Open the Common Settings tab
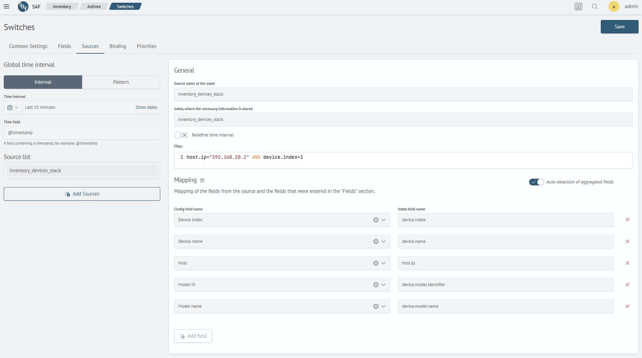Screen dimensions: 642x358 [28, 46]
